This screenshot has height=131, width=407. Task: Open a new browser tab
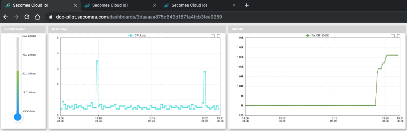[x=246, y=5]
